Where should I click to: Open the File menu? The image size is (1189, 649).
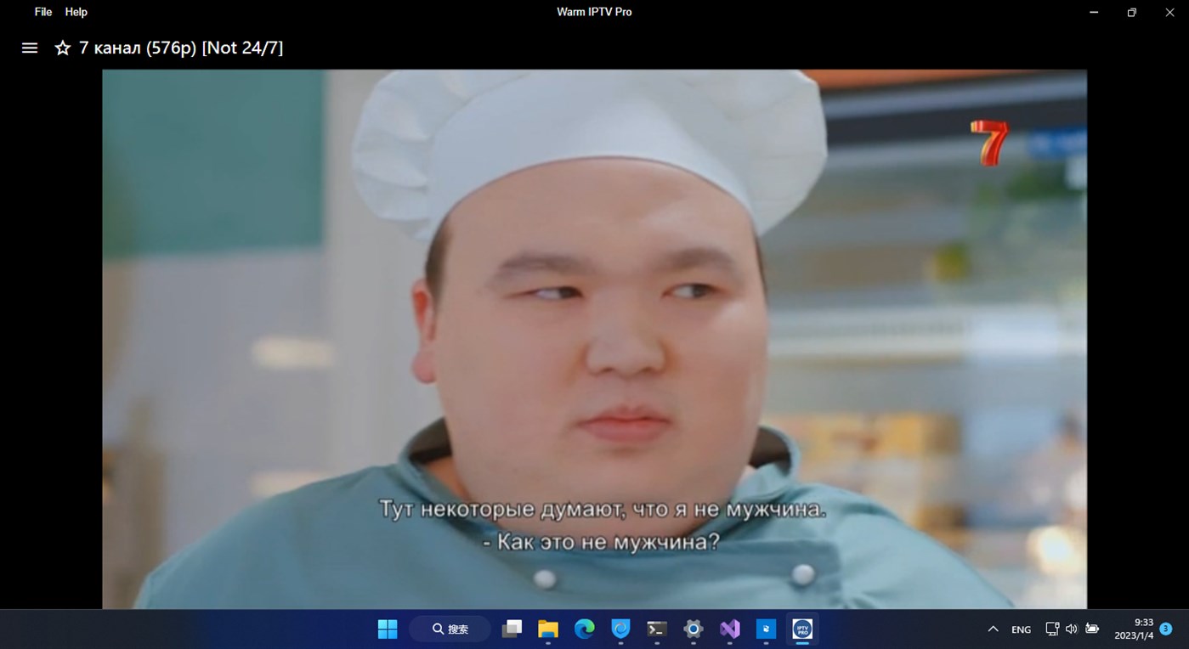click(42, 11)
